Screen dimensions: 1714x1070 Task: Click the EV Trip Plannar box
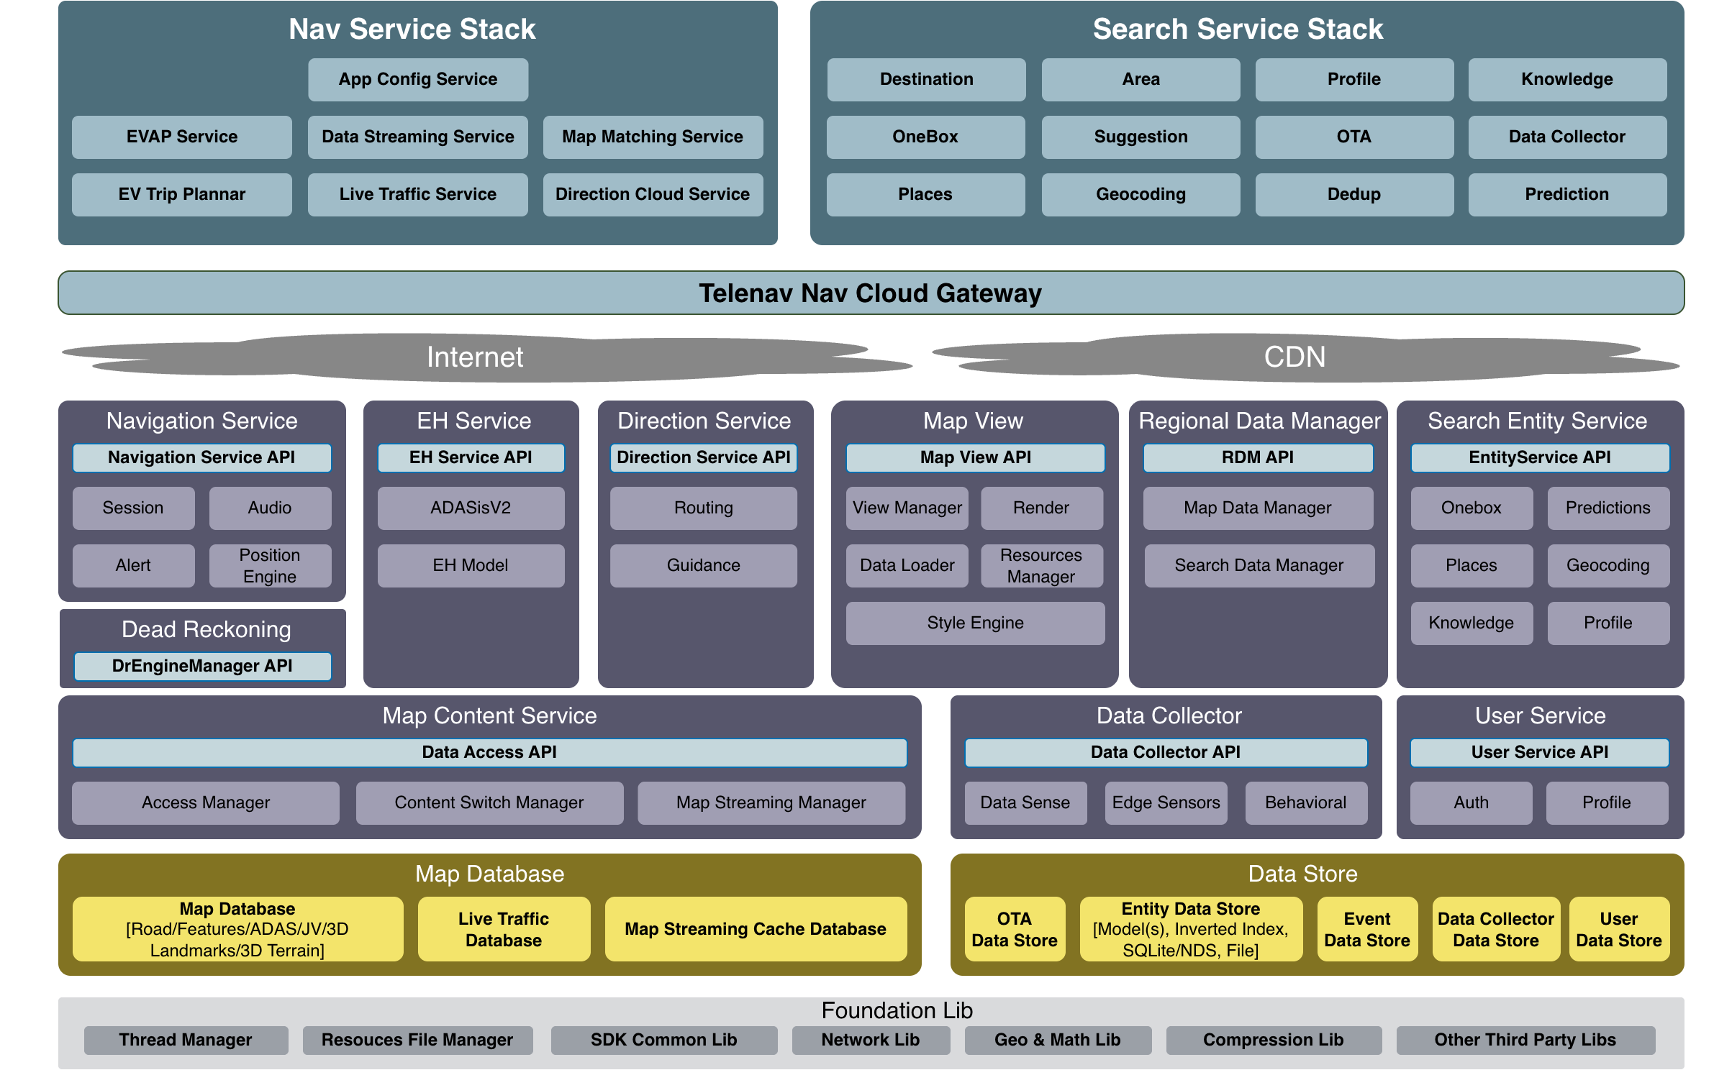182,194
